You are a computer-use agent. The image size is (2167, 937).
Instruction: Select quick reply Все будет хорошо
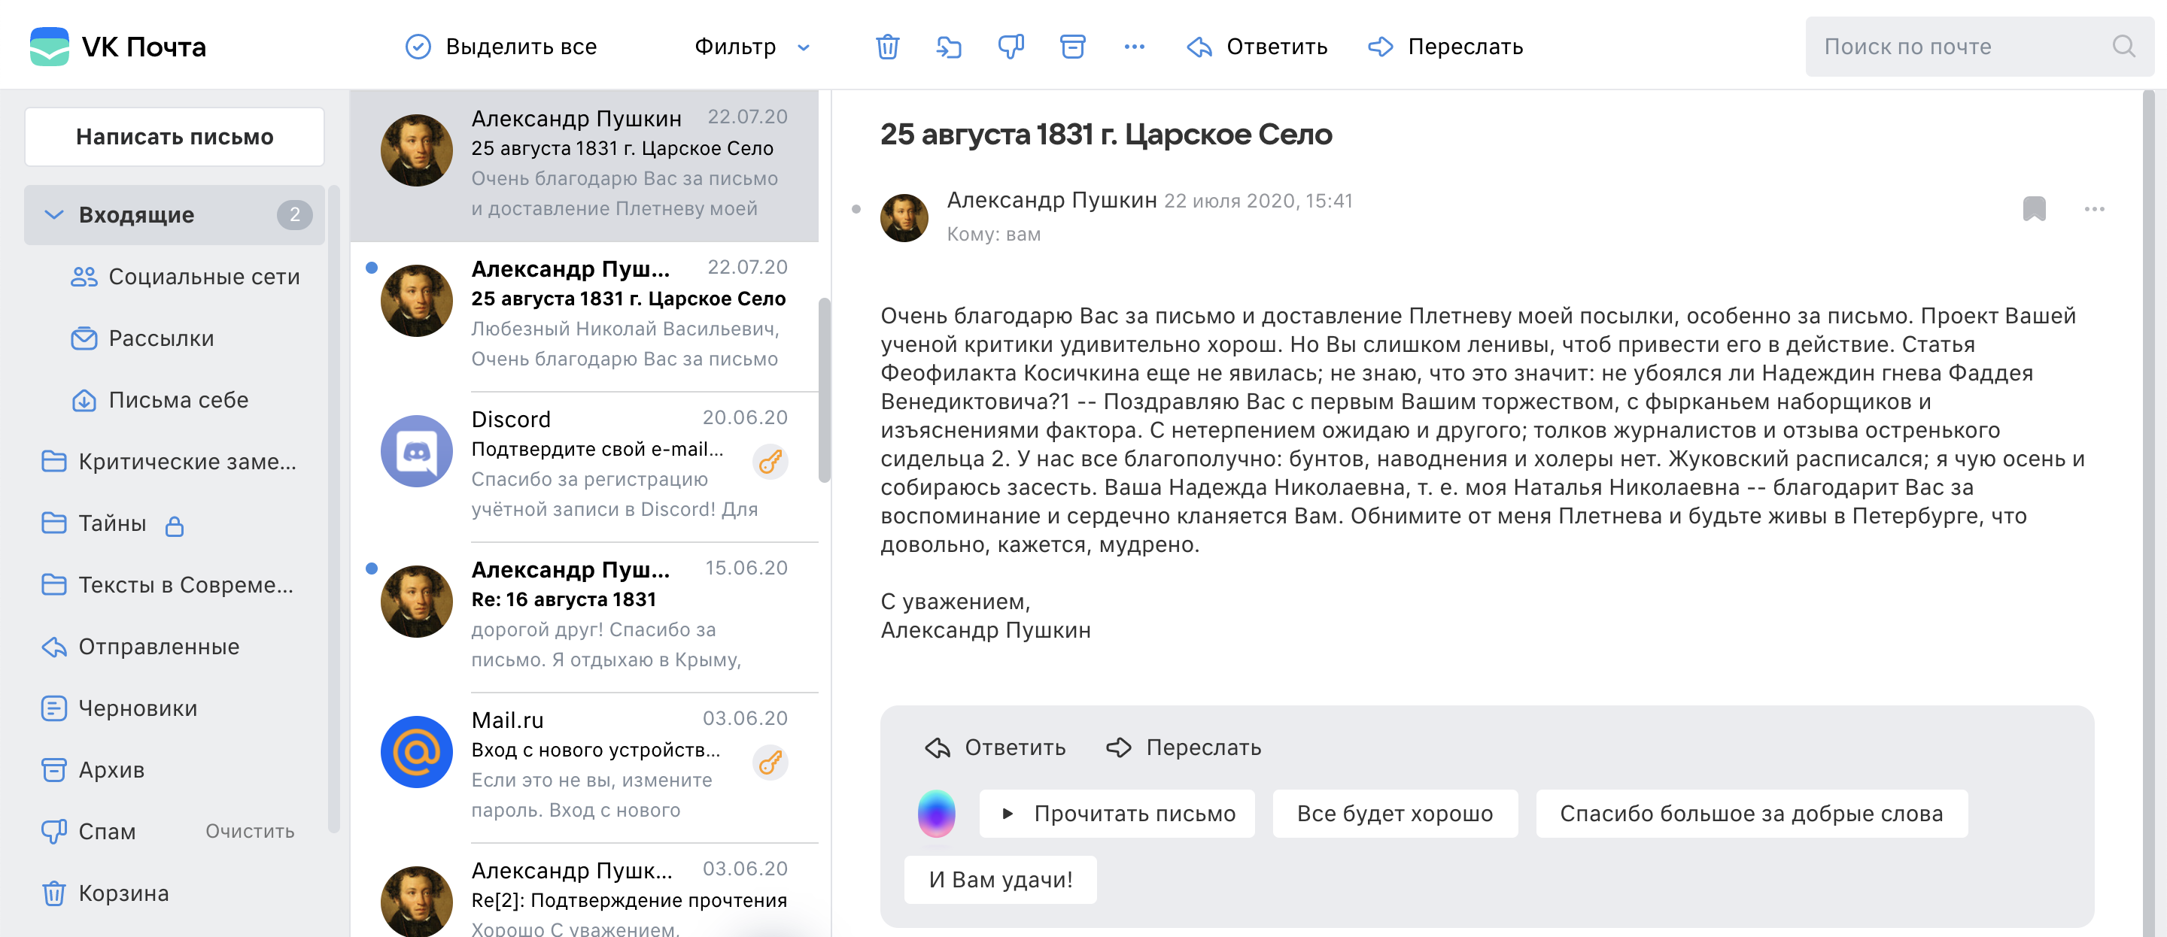point(1395,814)
